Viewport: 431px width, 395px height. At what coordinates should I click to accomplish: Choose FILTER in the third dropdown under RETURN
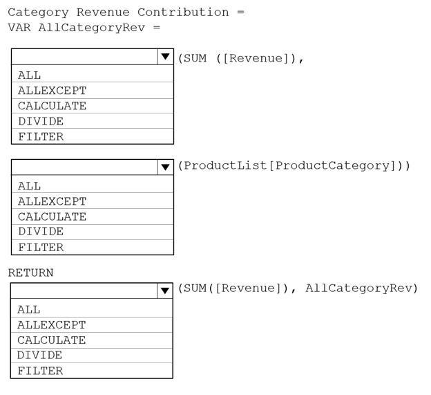click(92, 371)
